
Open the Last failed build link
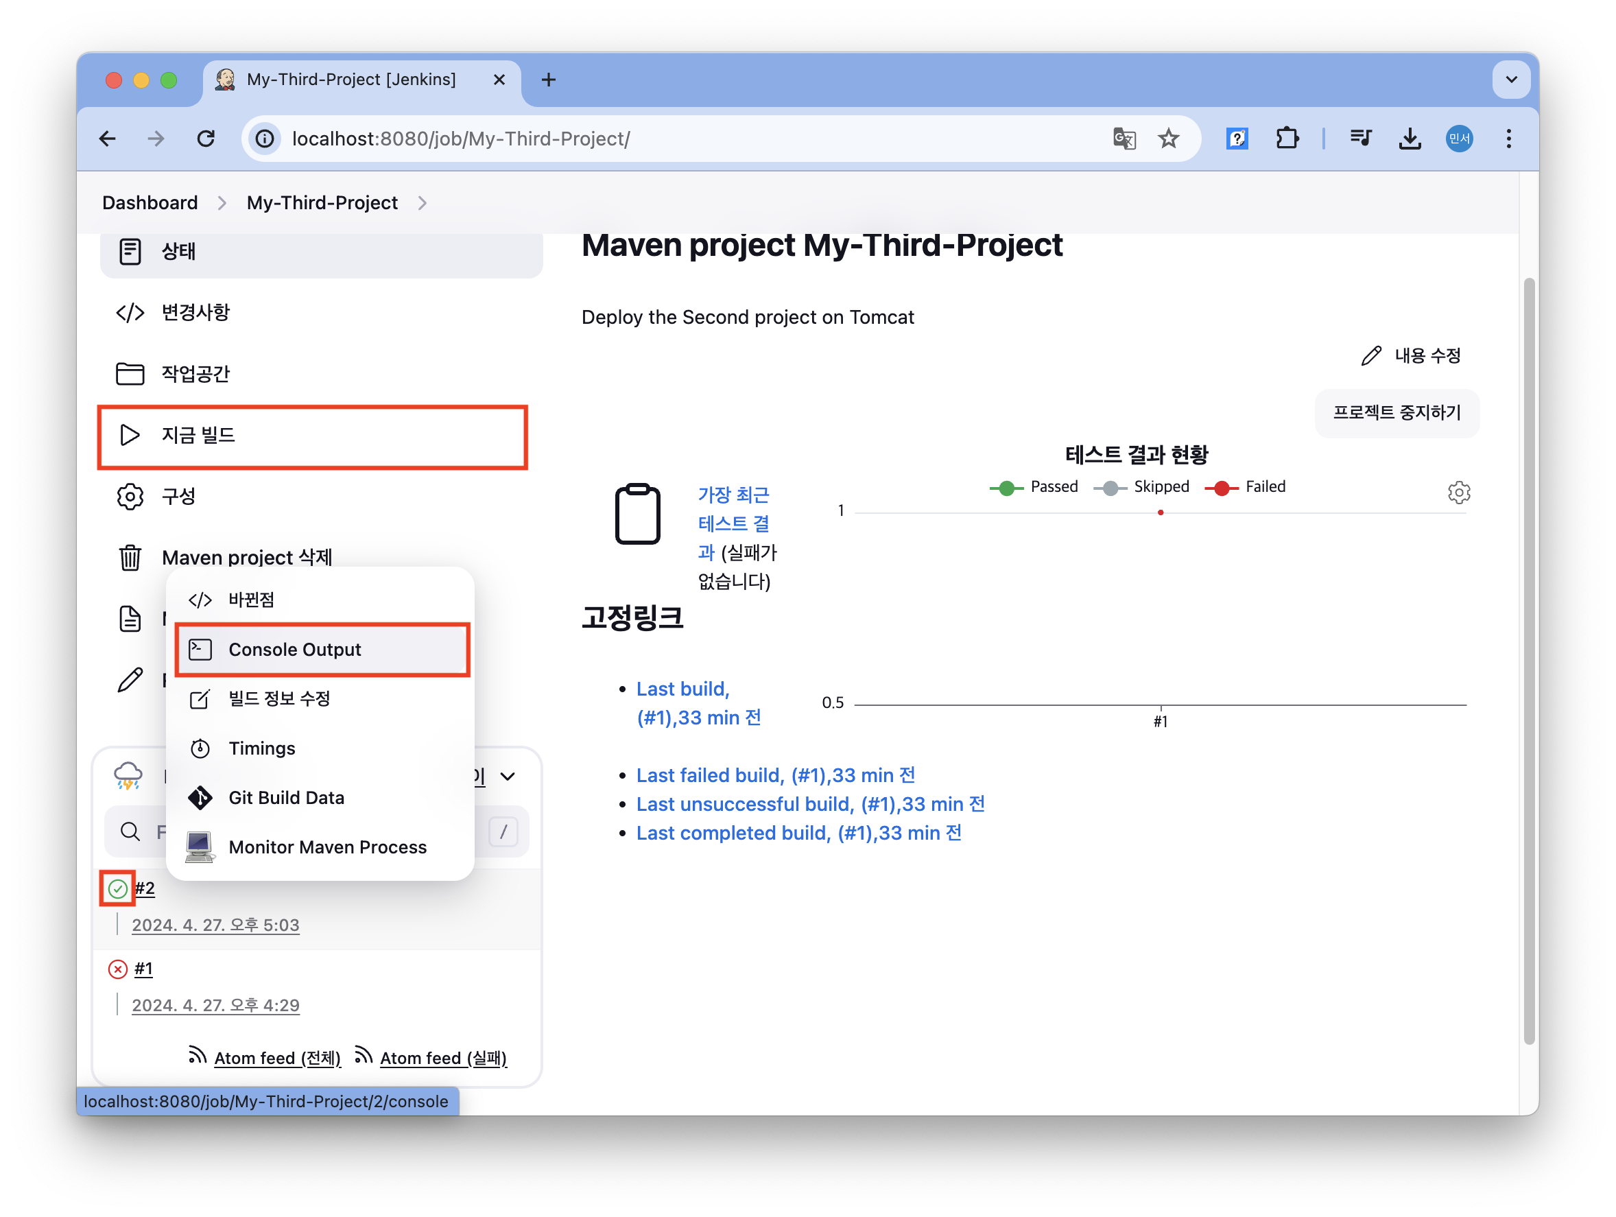tap(775, 775)
